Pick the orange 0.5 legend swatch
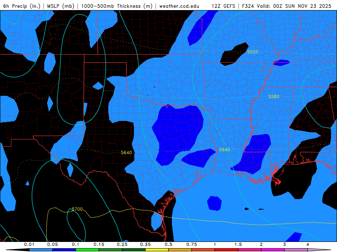 click(180, 250)
